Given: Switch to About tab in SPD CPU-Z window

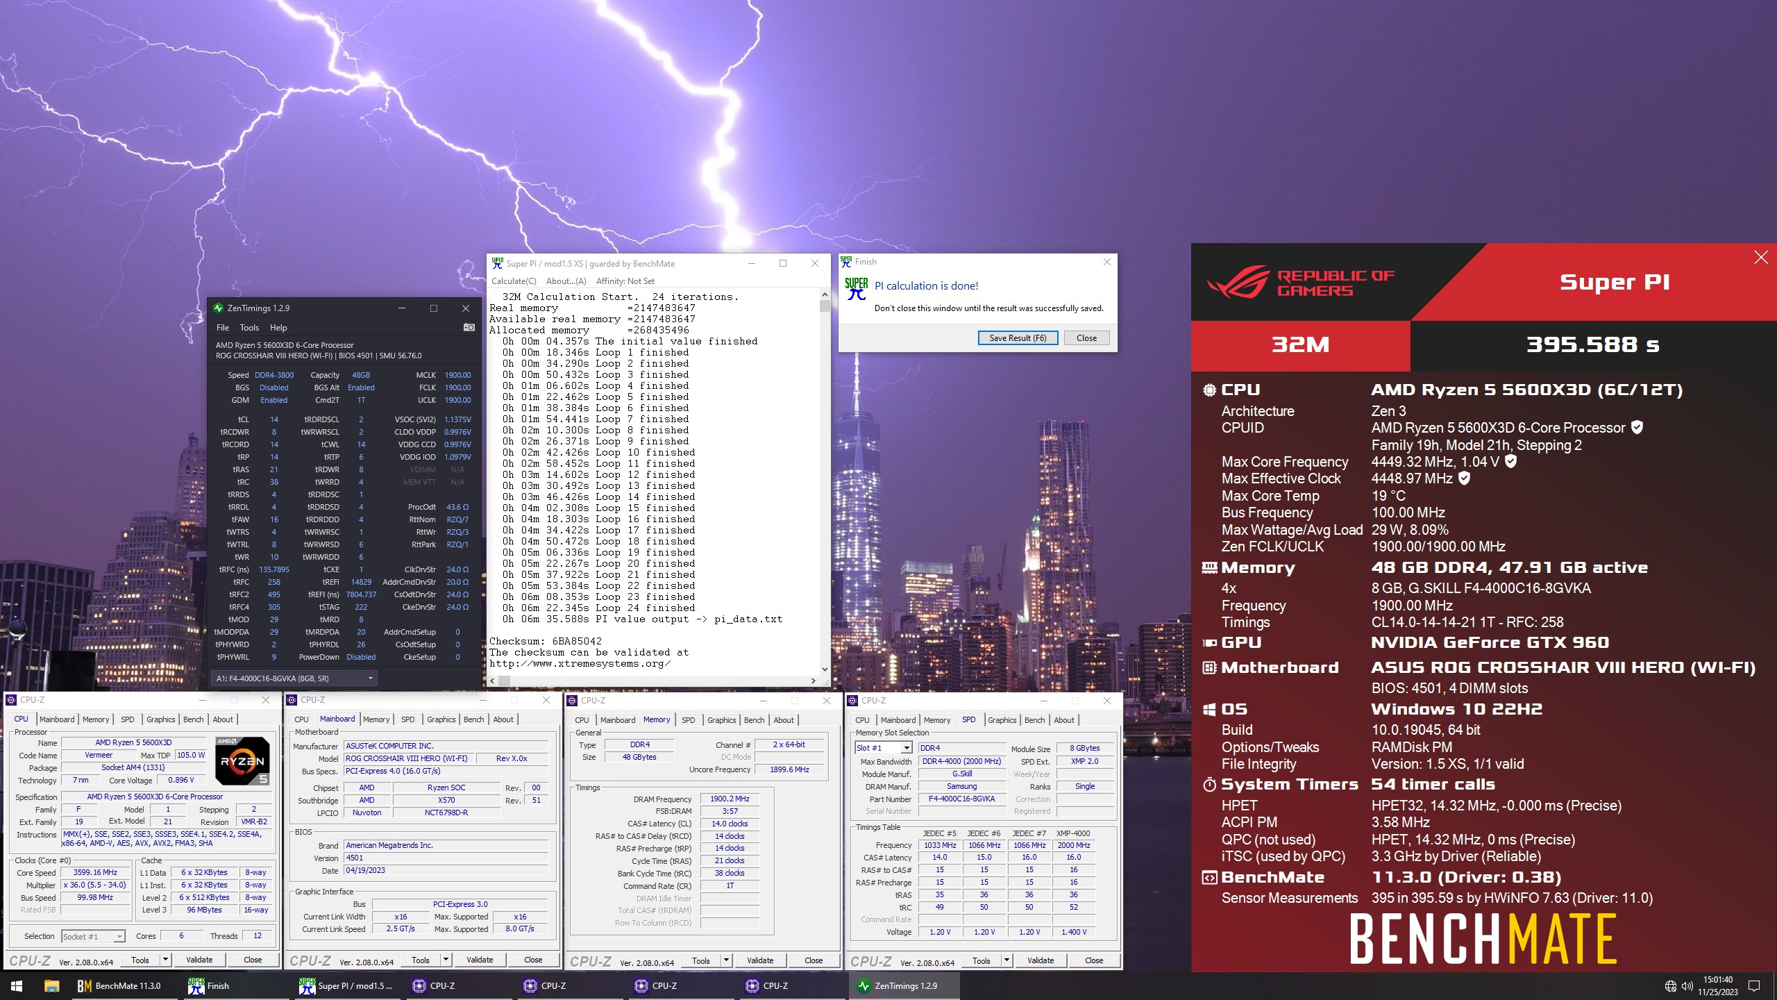Looking at the screenshot, I should (1064, 720).
